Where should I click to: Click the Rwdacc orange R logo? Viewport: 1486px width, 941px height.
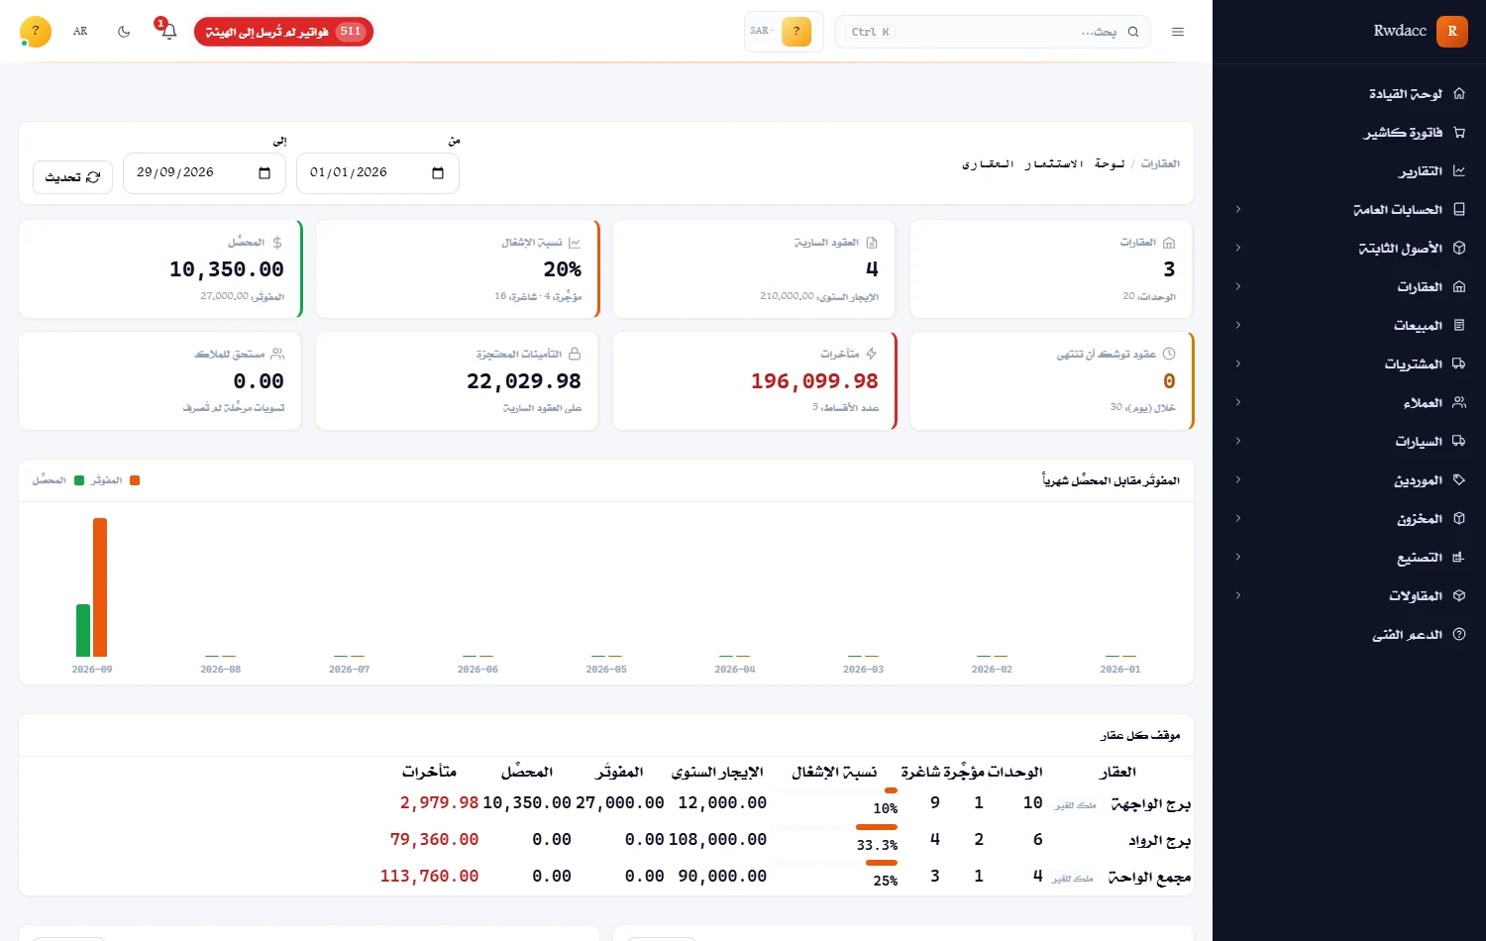tap(1452, 32)
